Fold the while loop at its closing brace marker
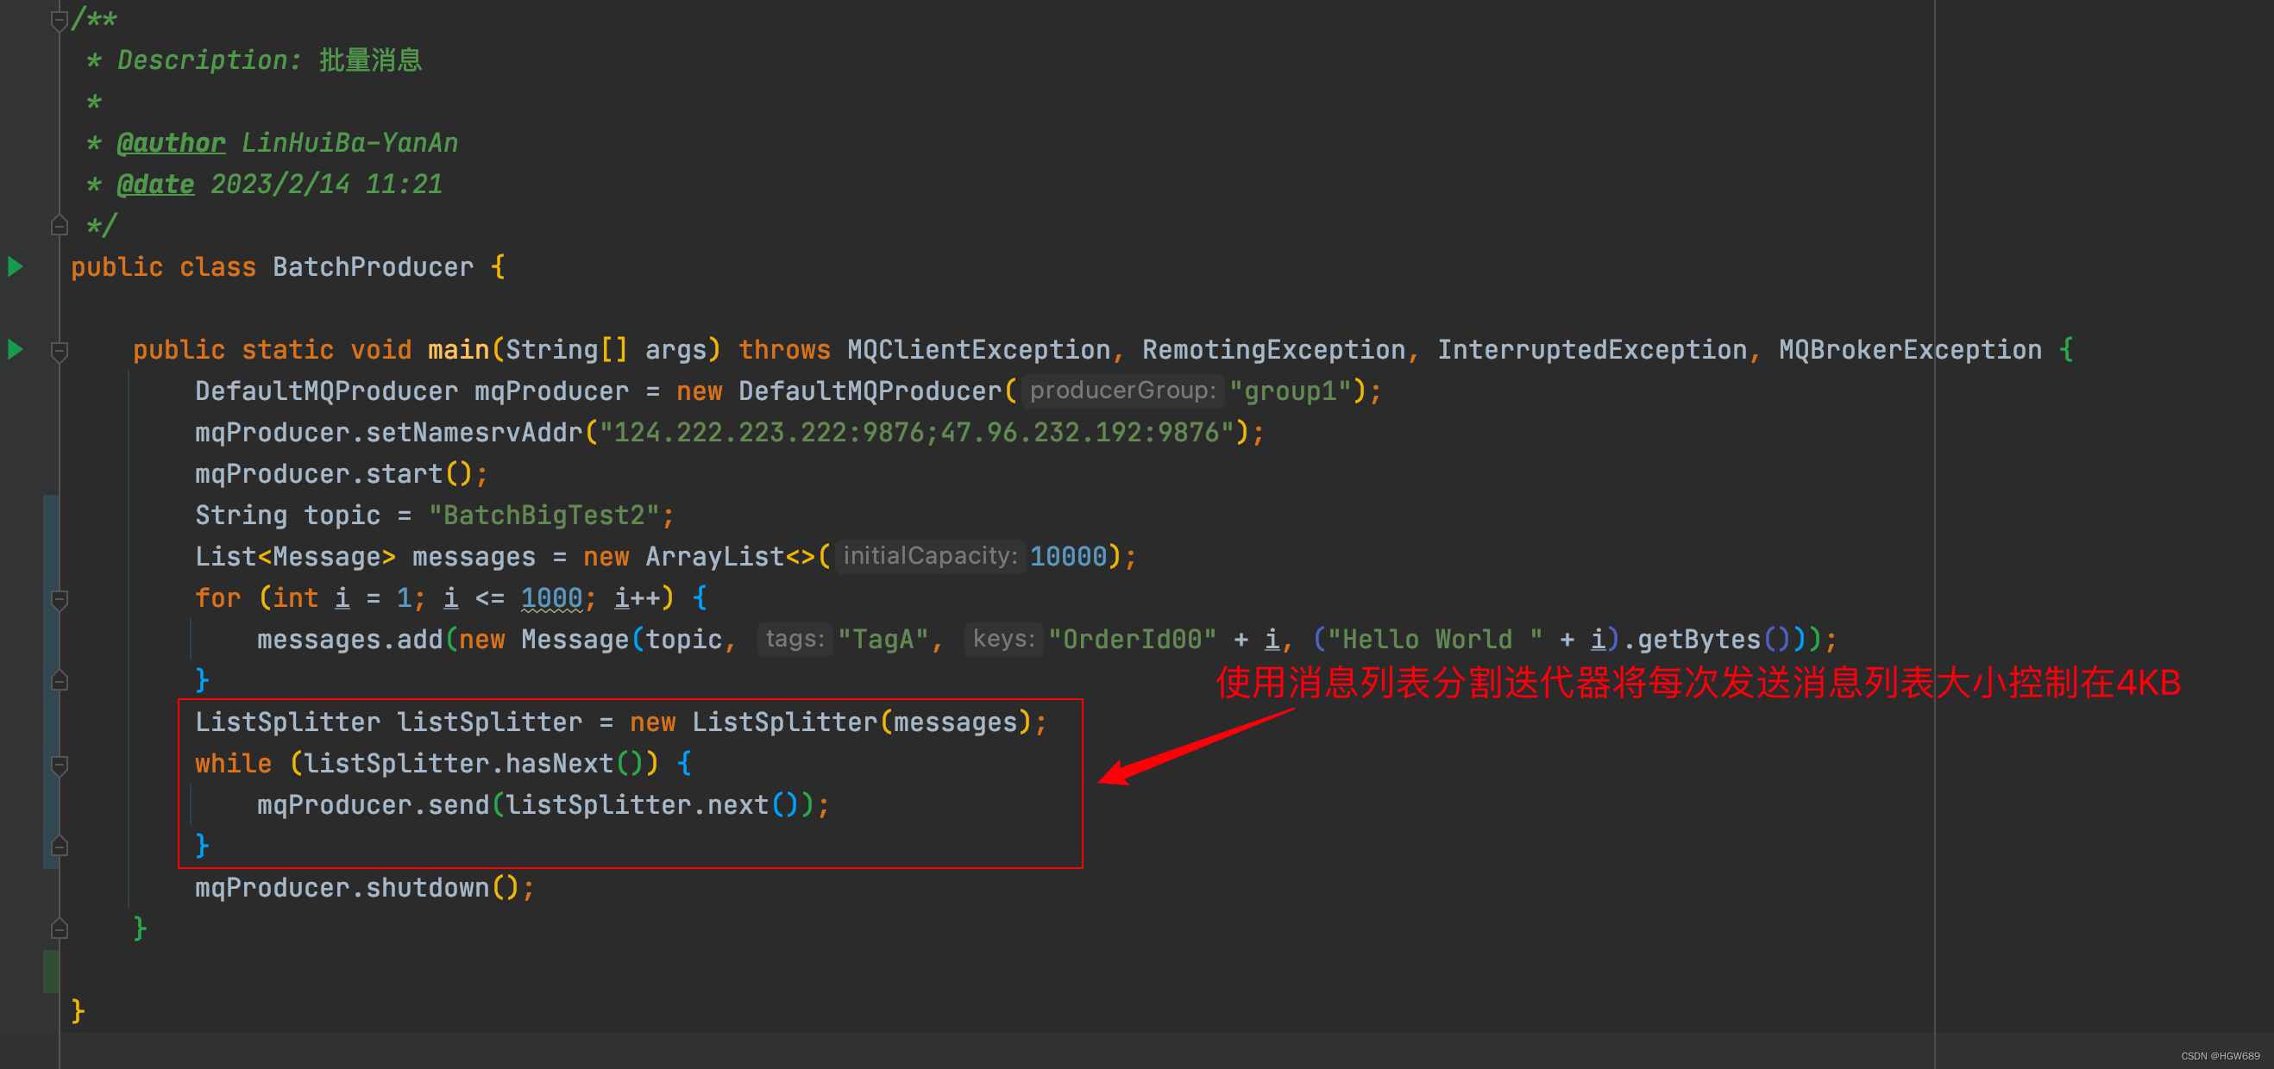This screenshot has width=2274, height=1069. tap(60, 847)
